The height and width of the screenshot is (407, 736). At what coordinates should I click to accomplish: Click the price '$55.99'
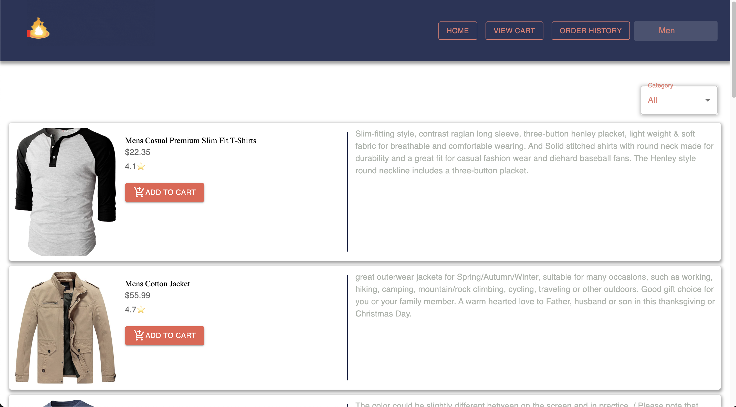click(x=138, y=296)
